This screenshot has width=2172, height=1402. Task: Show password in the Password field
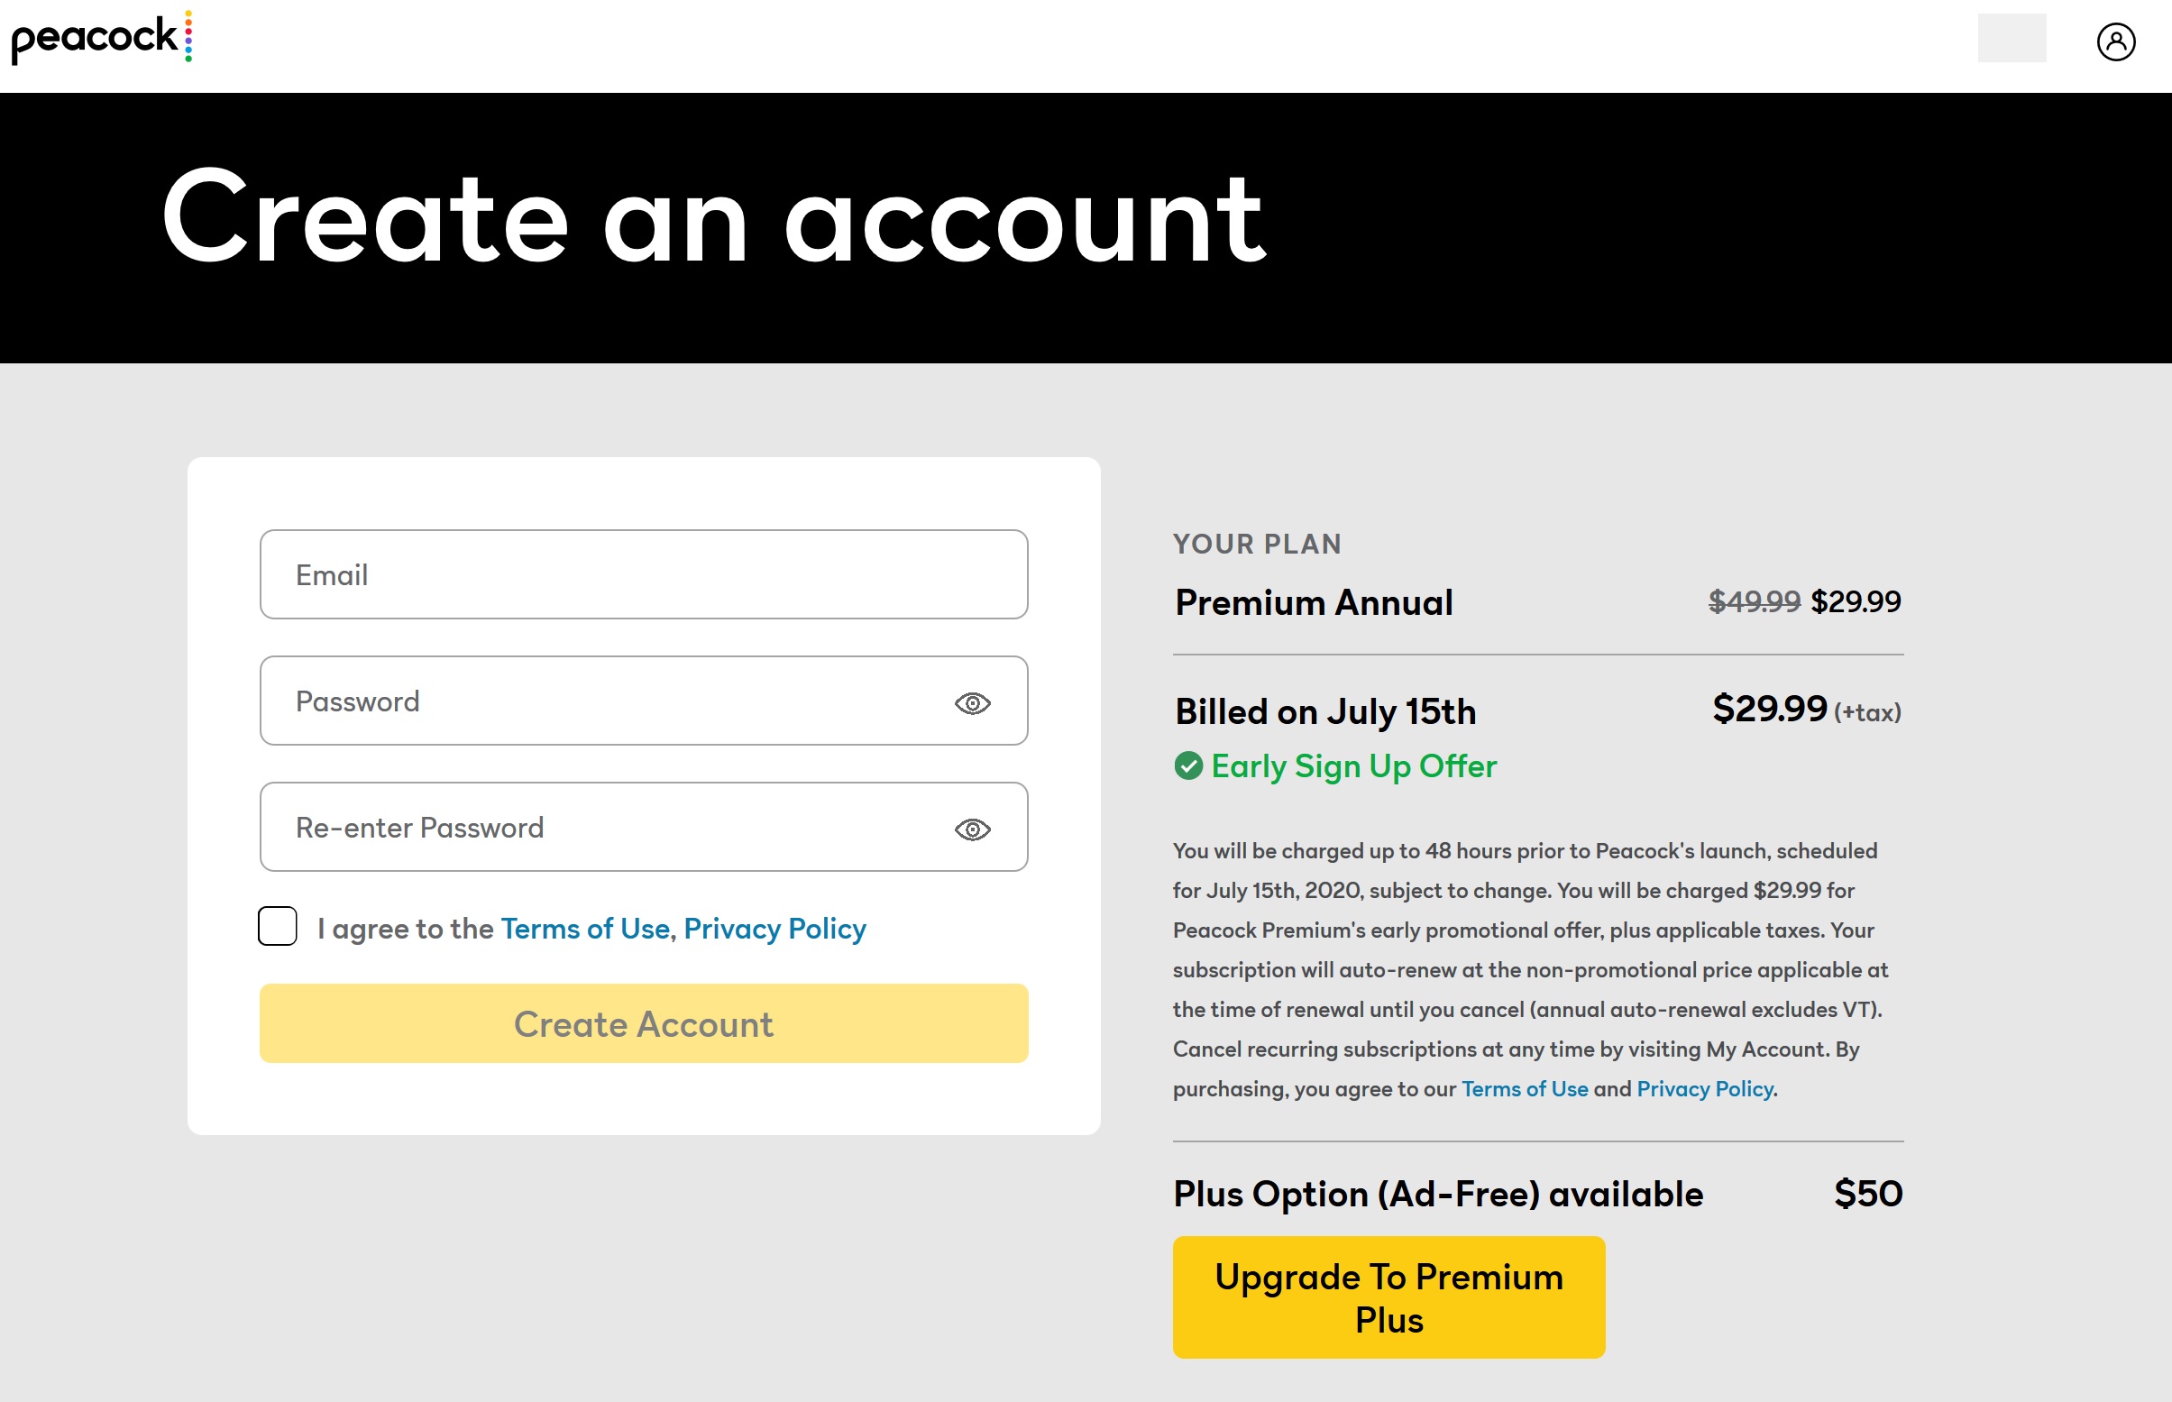[972, 703]
